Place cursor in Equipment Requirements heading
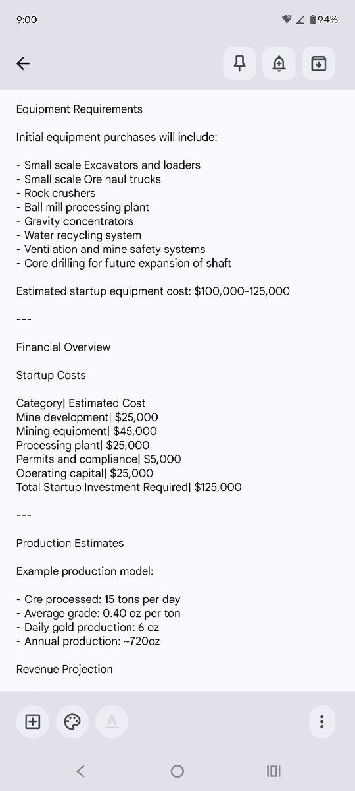This screenshot has height=791, width=355. (x=79, y=109)
